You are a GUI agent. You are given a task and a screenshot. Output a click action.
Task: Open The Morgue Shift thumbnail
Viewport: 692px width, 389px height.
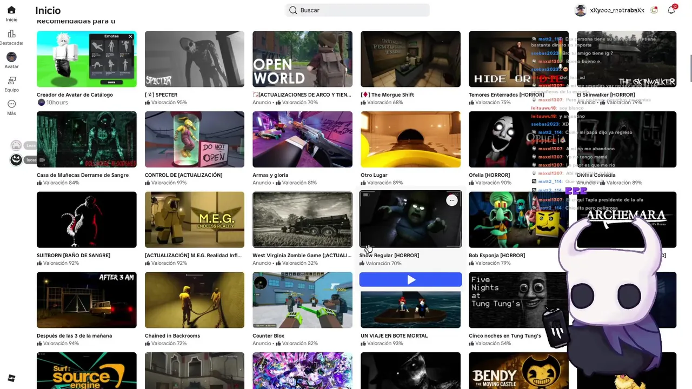coord(411,59)
